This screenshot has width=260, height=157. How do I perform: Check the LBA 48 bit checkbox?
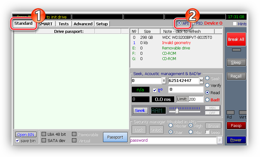click(x=44, y=134)
